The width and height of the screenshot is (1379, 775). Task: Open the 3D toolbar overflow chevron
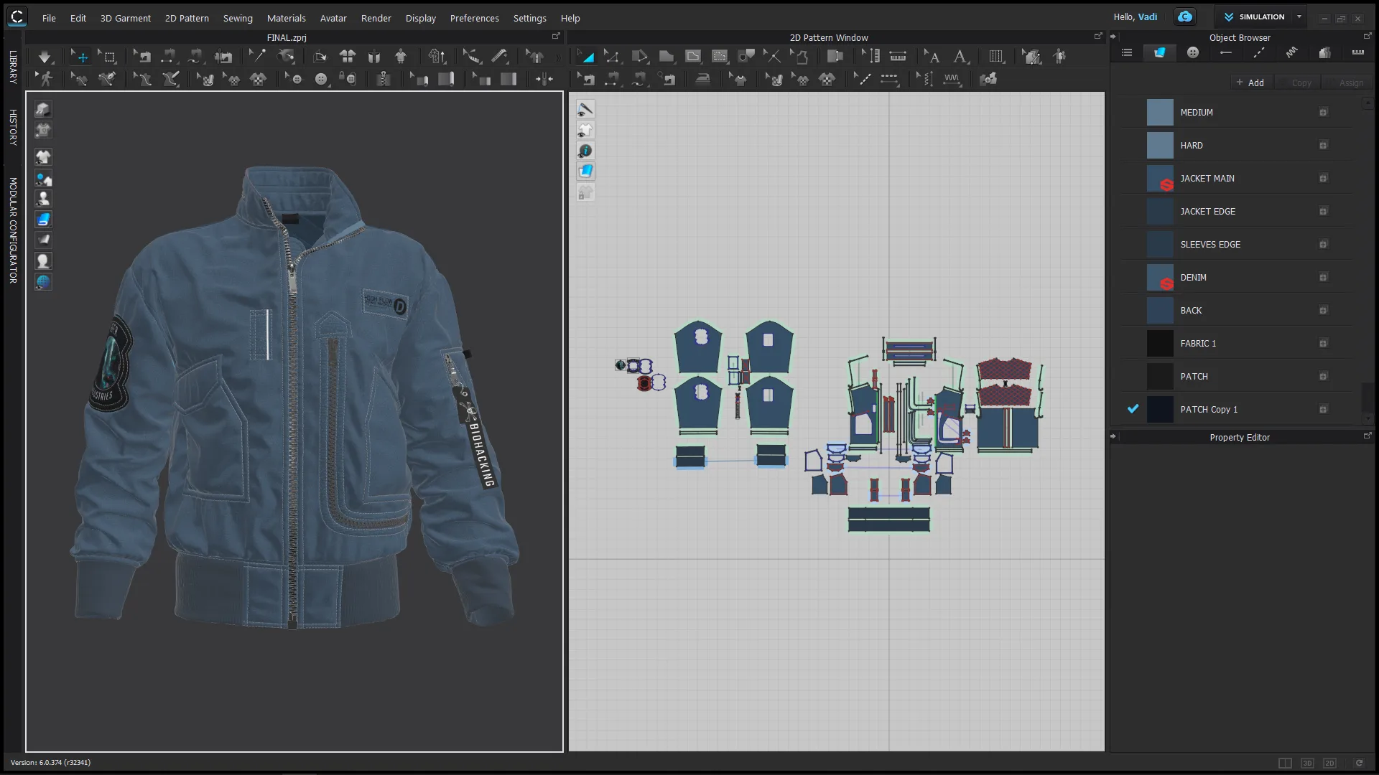coord(559,56)
